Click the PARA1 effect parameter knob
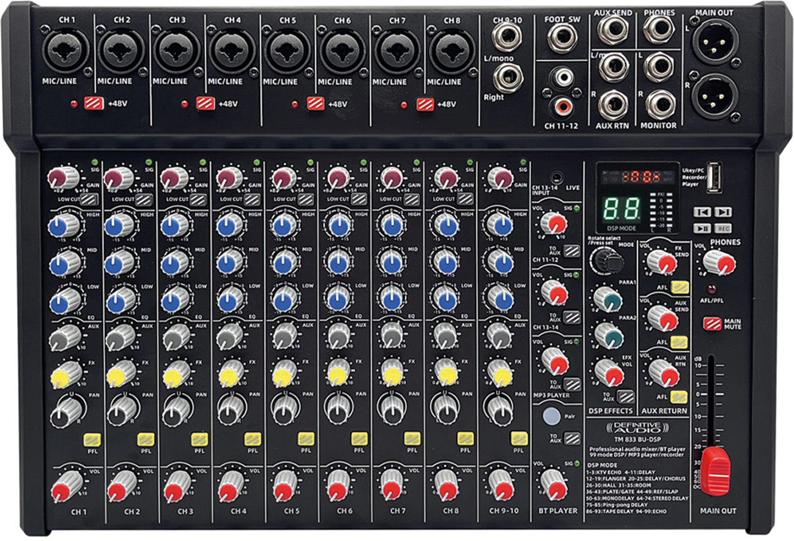 click(x=609, y=299)
